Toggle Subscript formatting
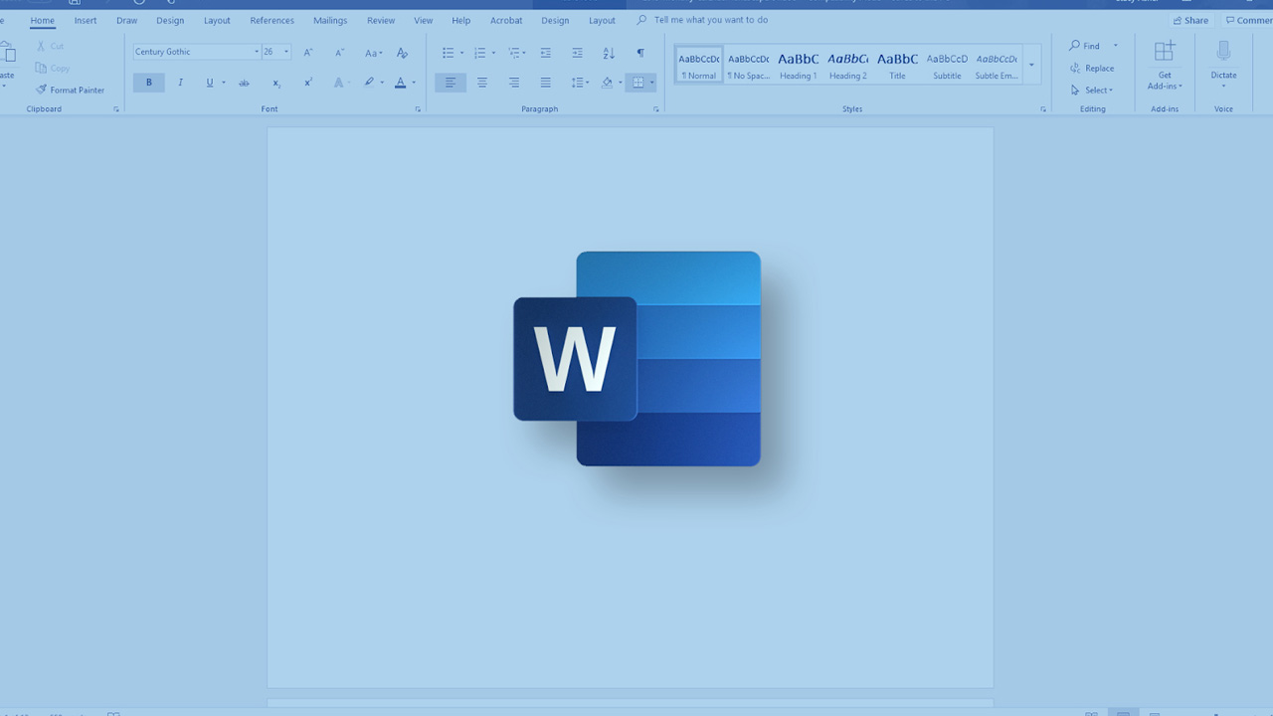 (276, 83)
